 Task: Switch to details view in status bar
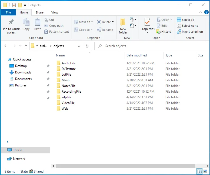pos(200,171)
